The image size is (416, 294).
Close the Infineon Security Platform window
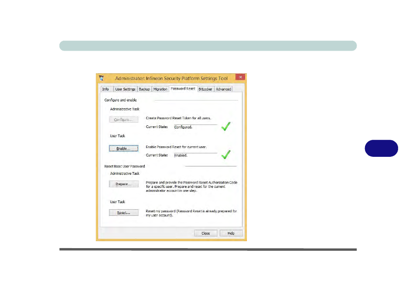[240, 77]
